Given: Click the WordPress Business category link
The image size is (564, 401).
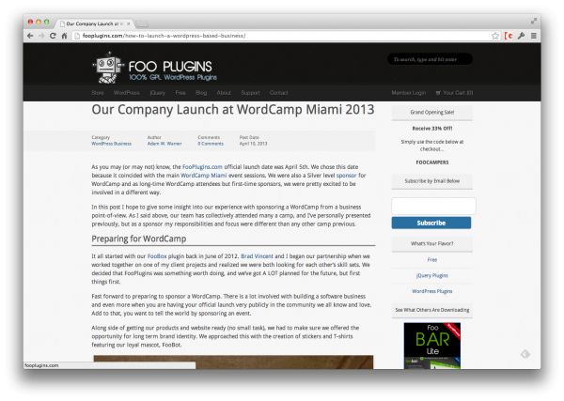Looking at the screenshot, I should tap(112, 144).
